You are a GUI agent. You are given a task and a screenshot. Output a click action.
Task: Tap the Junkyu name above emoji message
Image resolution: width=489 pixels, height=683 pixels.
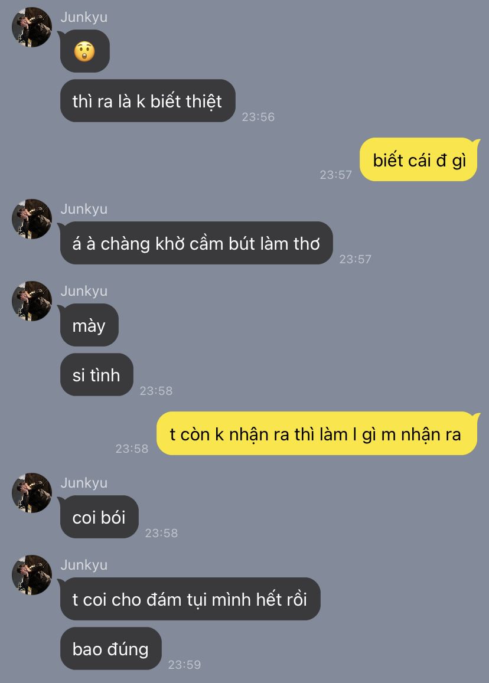(x=84, y=17)
